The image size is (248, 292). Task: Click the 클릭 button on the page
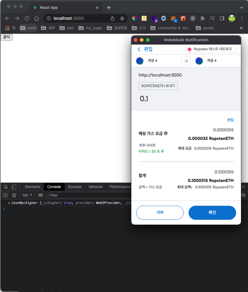click(7, 37)
